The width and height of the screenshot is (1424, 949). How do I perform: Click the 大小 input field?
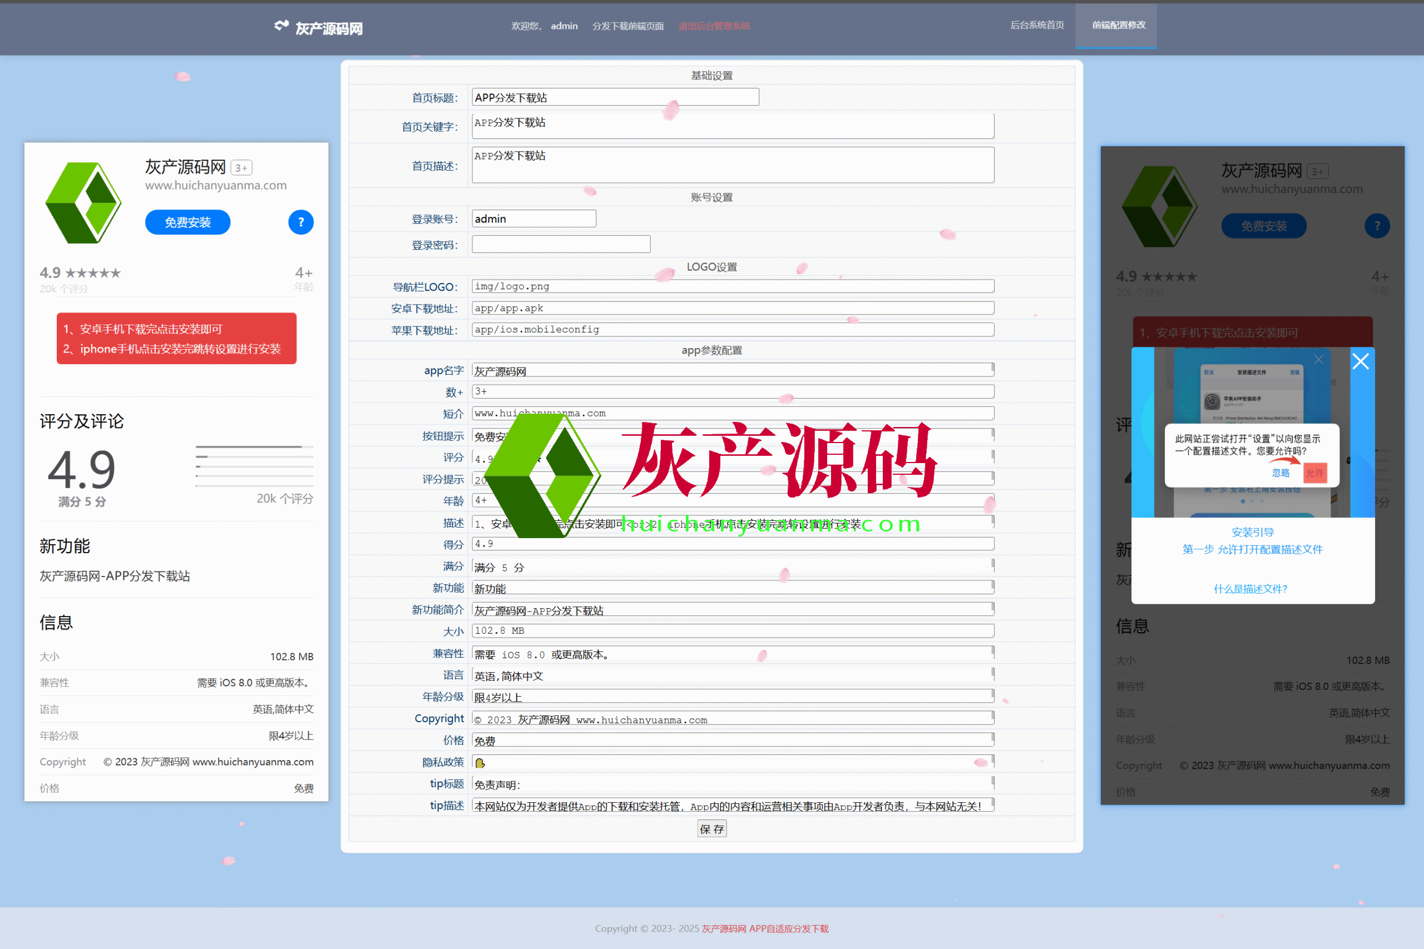[733, 631]
